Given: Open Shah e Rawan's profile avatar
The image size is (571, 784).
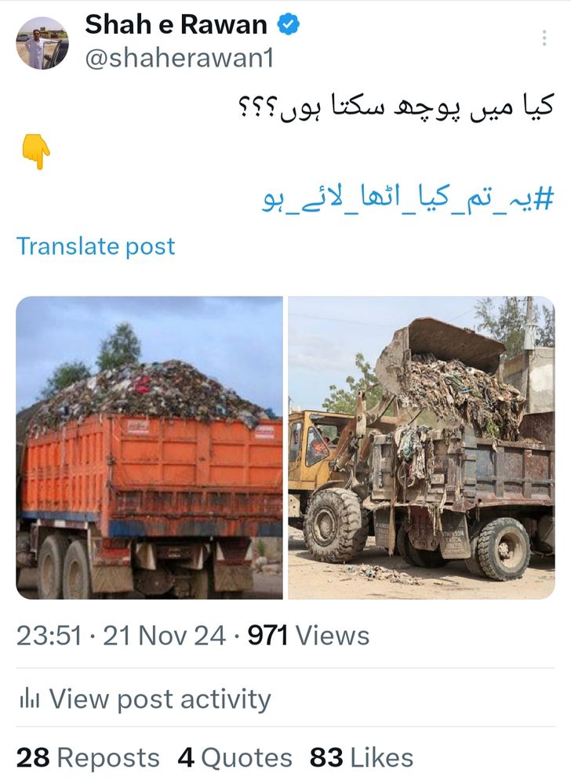Looking at the screenshot, I should (42, 43).
